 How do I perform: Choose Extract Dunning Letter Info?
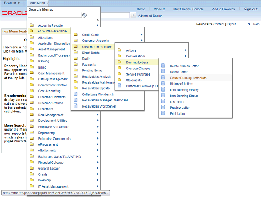click(x=188, y=78)
